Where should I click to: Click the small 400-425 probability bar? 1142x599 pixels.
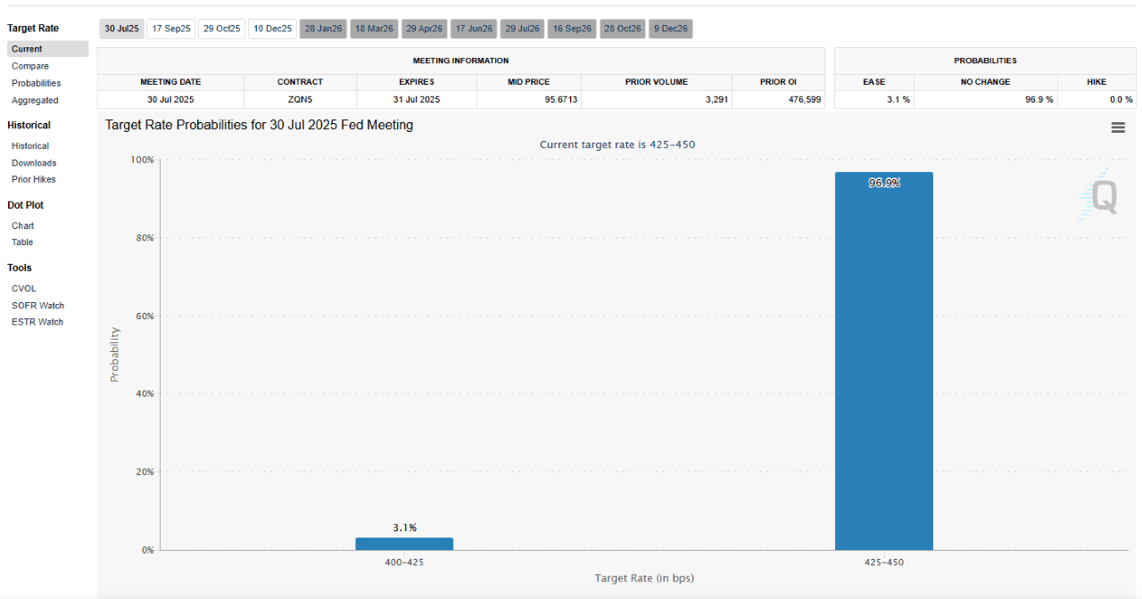[x=404, y=544]
